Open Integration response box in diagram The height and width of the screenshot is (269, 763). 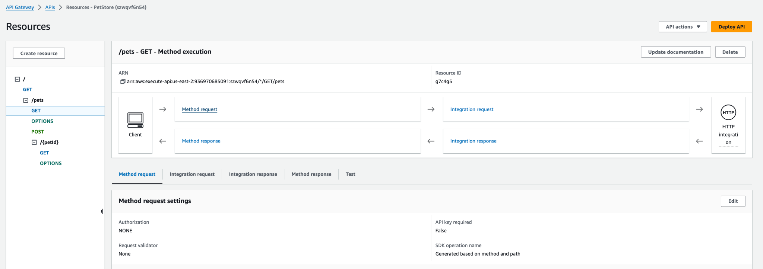473,141
